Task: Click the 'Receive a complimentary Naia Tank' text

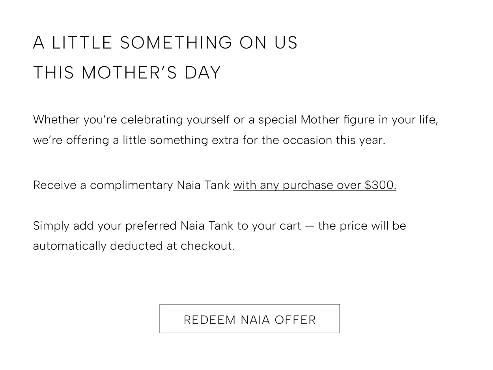Action: (132, 185)
